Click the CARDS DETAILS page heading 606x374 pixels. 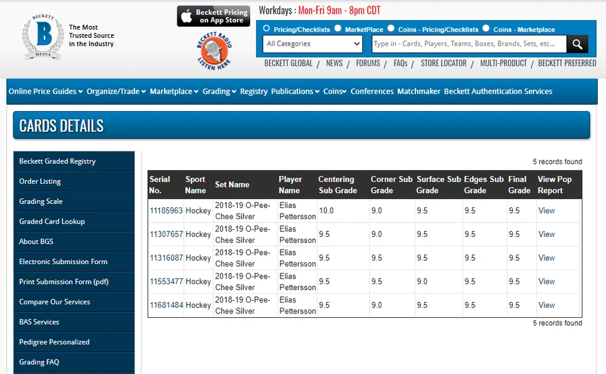pyautogui.click(x=61, y=126)
